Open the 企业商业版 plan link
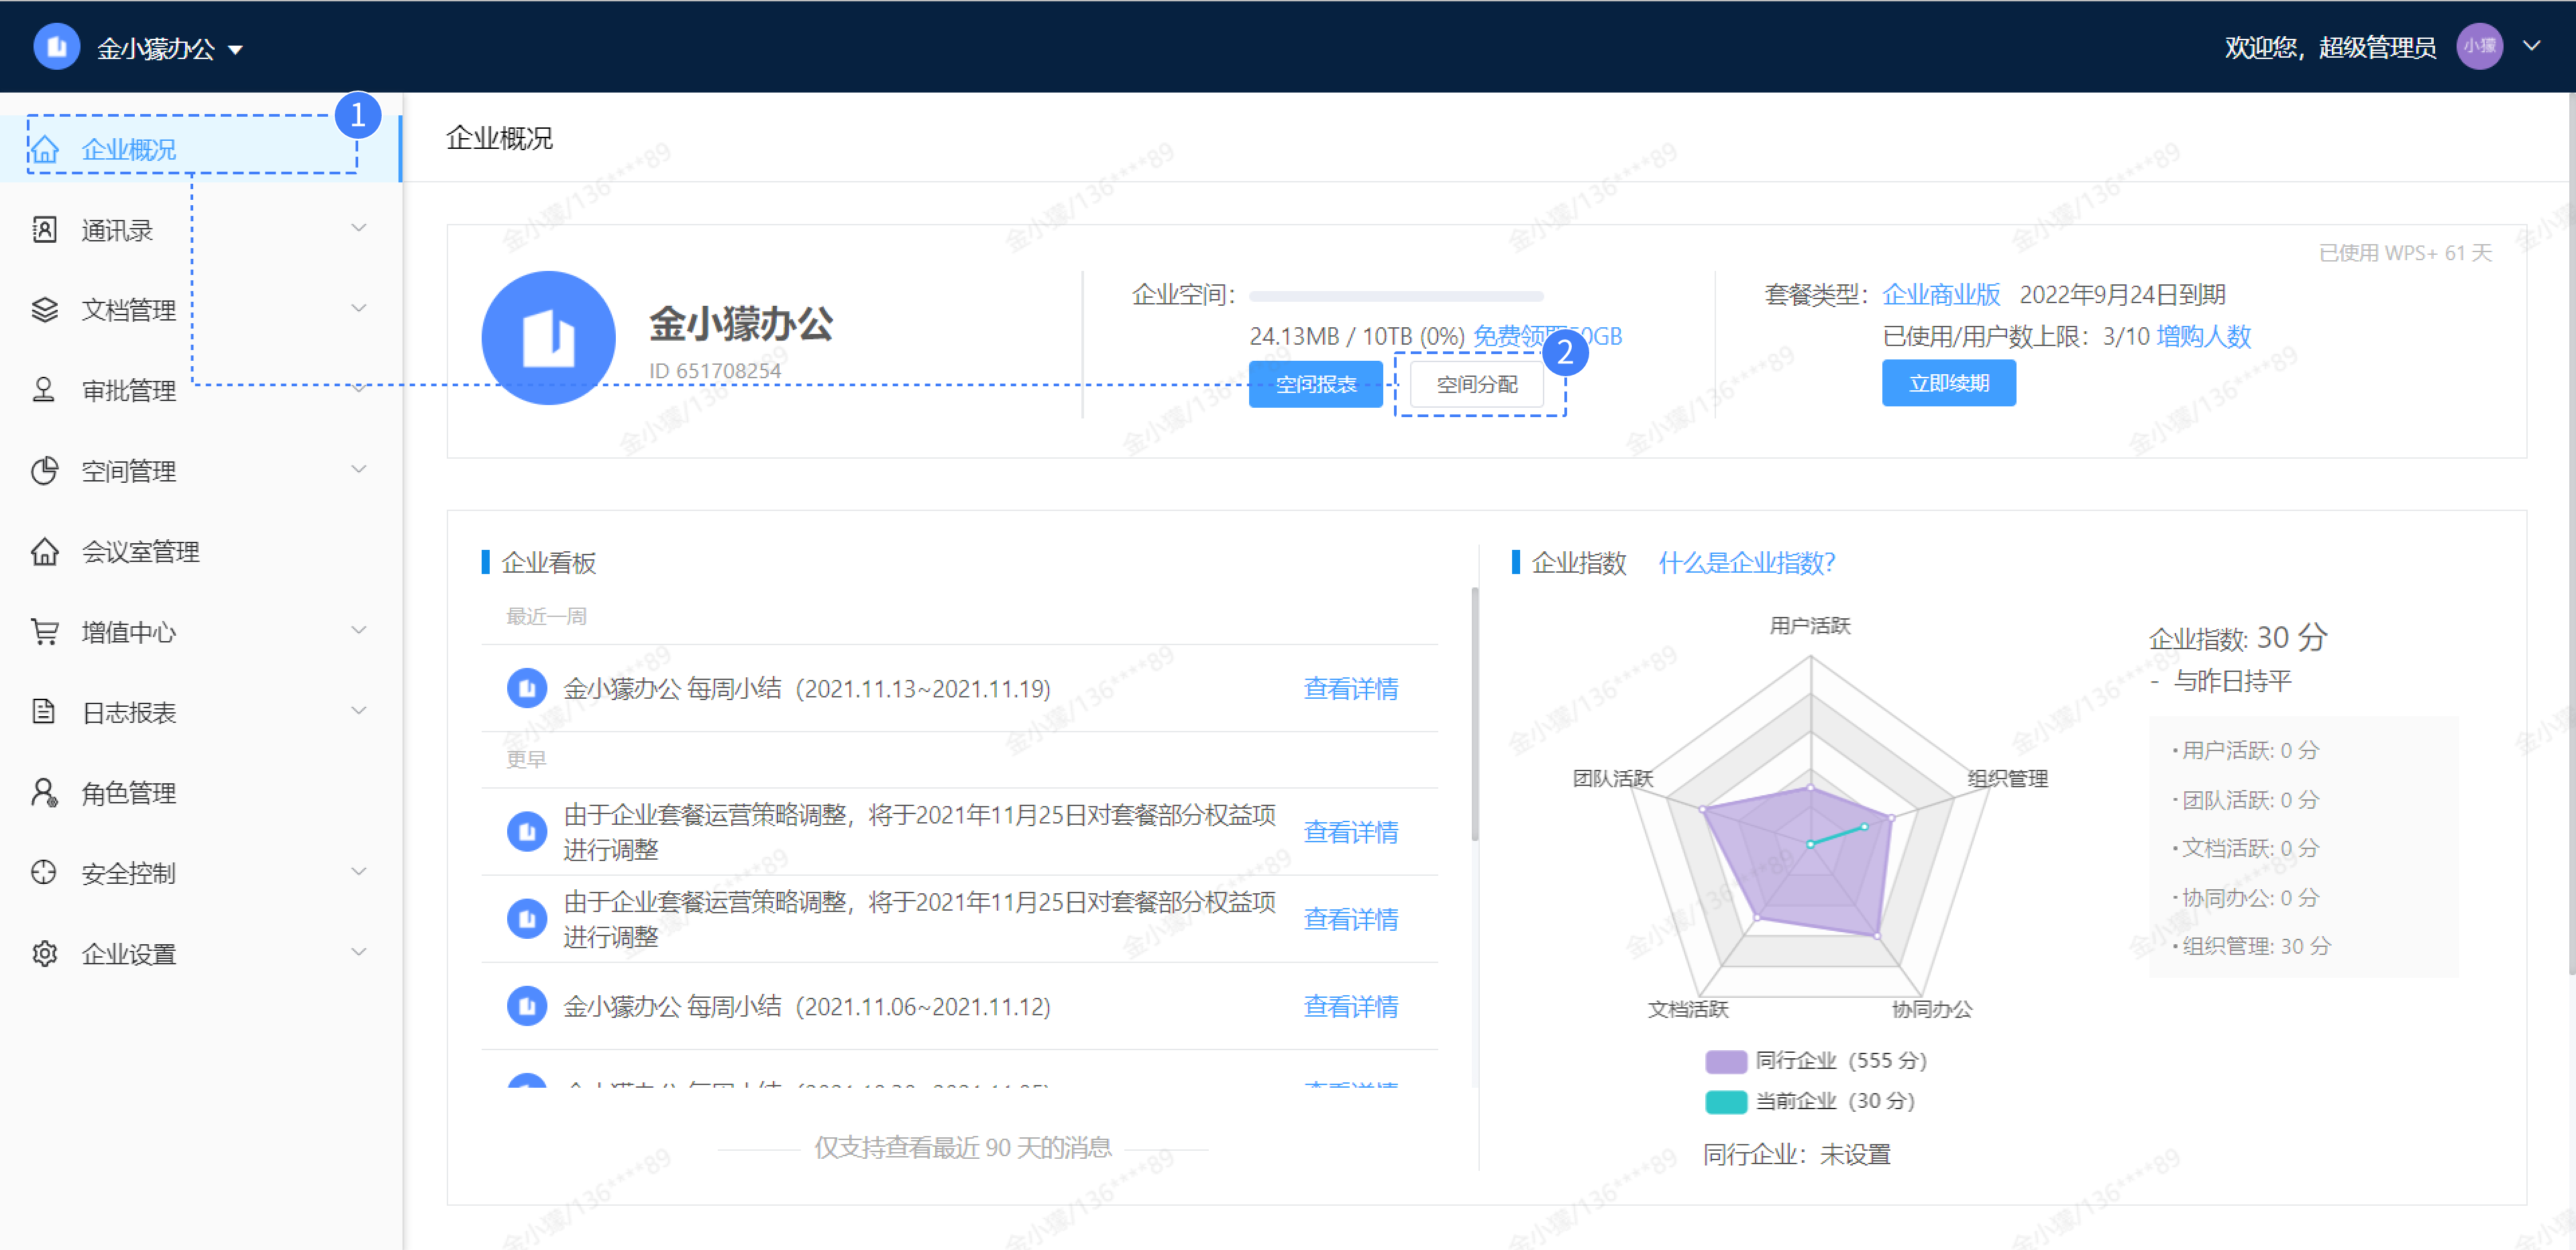Image resolution: width=2576 pixels, height=1250 pixels. click(x=1940, y=295)
